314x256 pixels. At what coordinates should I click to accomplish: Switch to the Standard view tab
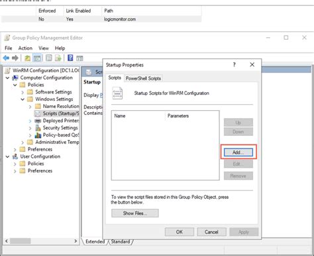tap(121, 241)
